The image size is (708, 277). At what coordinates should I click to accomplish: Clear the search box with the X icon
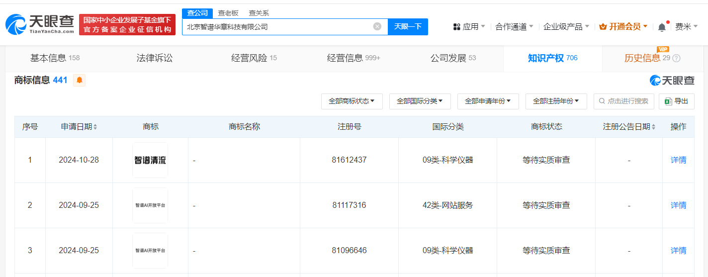[x=377, y=26]
